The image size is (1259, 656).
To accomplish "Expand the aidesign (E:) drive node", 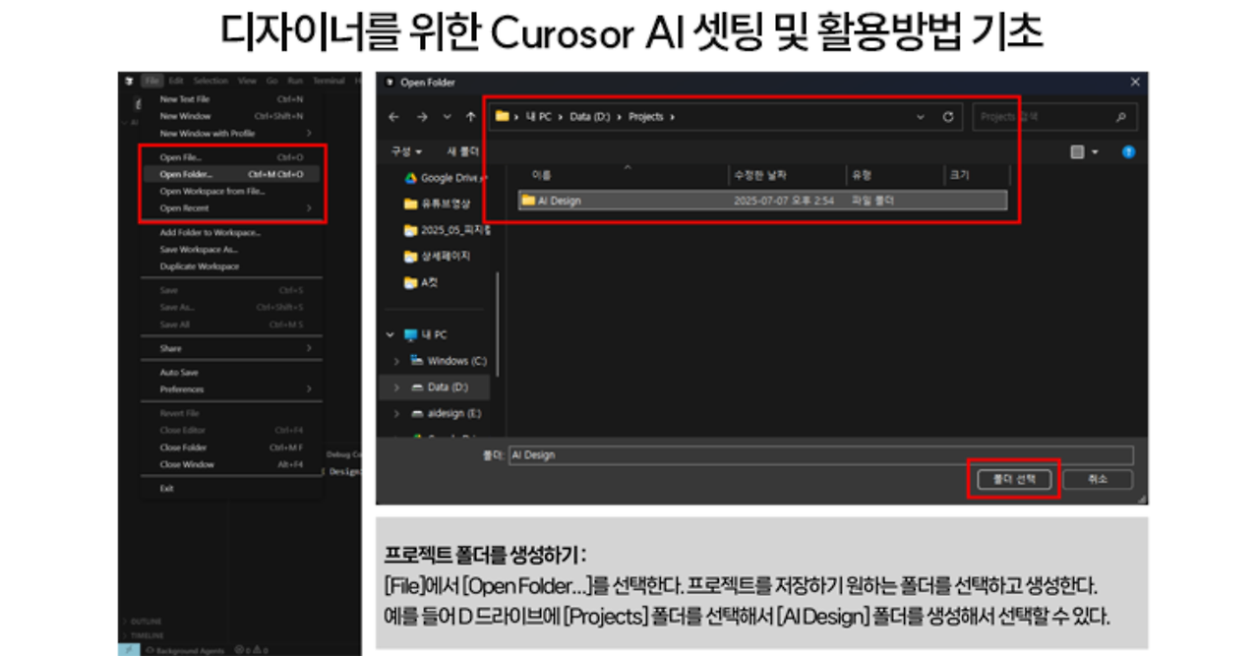I will pos(396,413).
